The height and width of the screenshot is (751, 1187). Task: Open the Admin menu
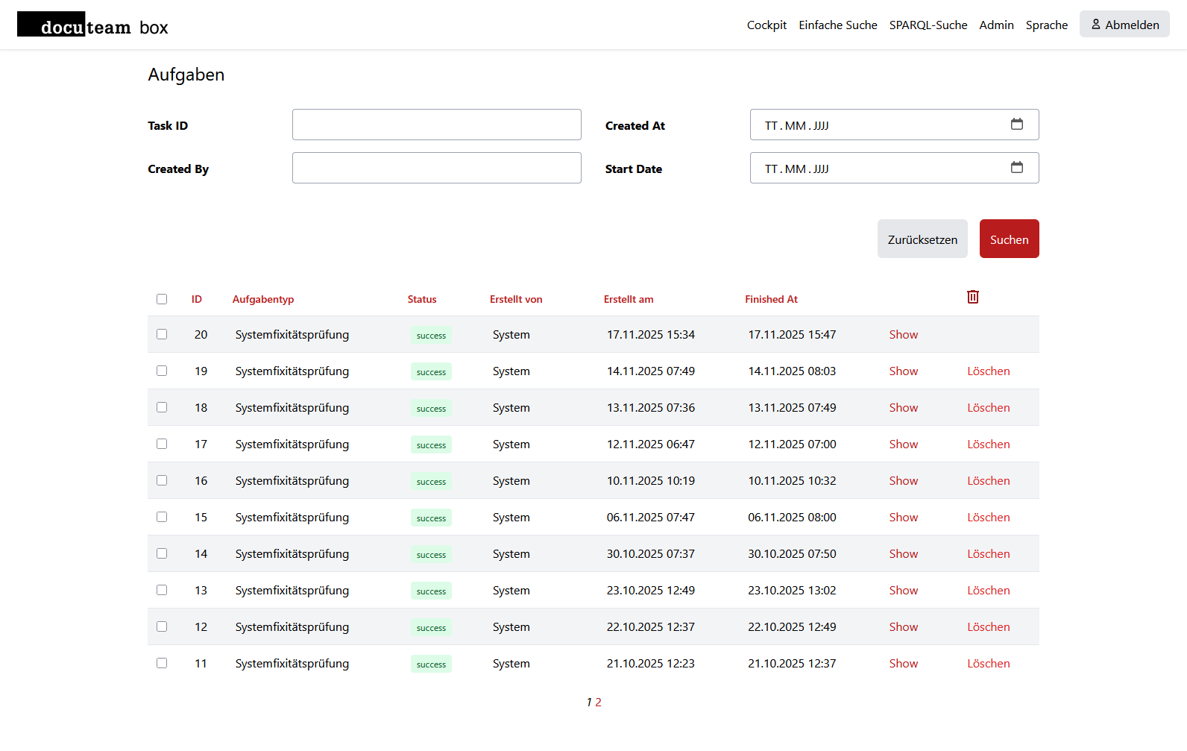pos(996,25)
